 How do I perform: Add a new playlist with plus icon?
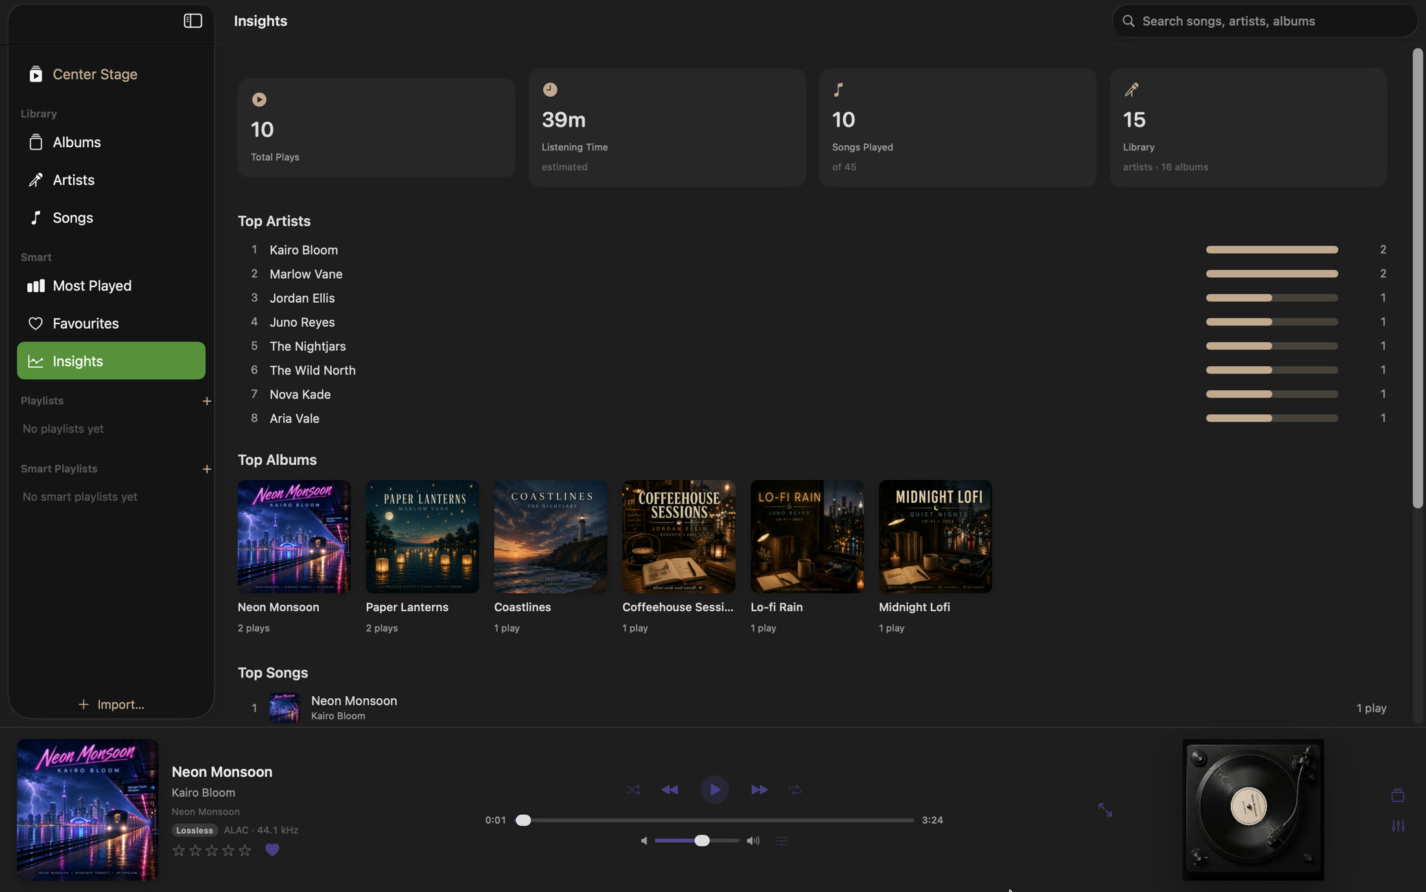[207, 401]
